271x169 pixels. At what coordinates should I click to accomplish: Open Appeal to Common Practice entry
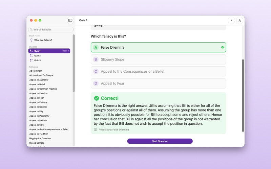coord(43,89)
